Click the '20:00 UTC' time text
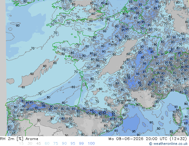This screenshot has width=189, height=146. click(157, 139)
